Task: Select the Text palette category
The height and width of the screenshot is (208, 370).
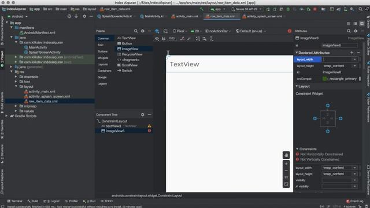Action: [x=101, y=45]
